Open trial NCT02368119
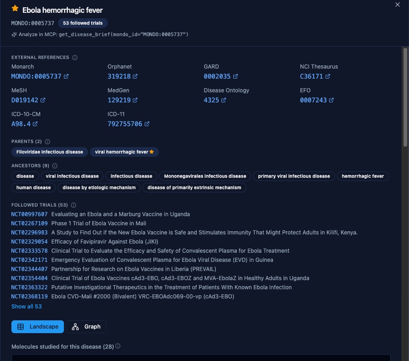Viewport: 409px width, 361px height. point(29,297)
